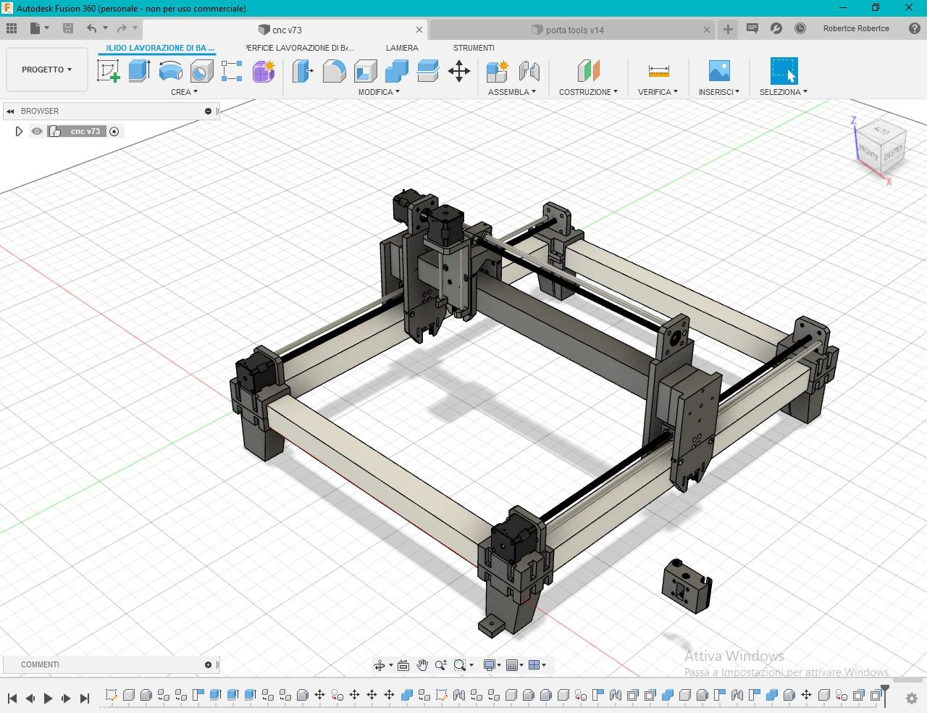Open Robertce Robertce account menu
The height and width of the screenshot is (713, 927).
coord(856,28)
